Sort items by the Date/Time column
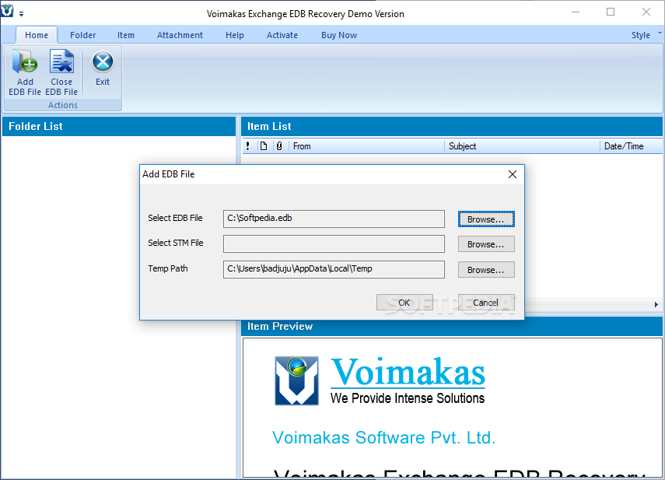 coord(632,146)
